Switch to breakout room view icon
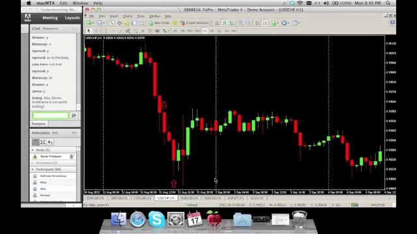This screenshot has width=417, height=234. click(43, 142)
